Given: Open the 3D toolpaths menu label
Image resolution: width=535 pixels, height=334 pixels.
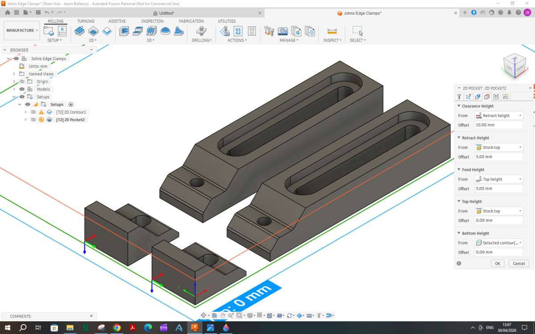Looking at the screenshot, I should pos(151,40).
